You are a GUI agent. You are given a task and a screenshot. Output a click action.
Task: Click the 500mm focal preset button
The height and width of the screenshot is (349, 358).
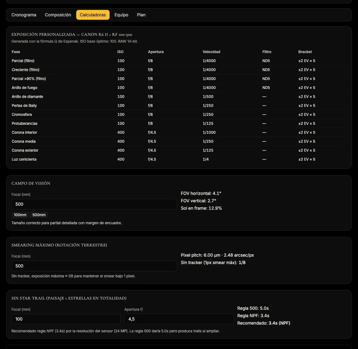click(39, 215)
